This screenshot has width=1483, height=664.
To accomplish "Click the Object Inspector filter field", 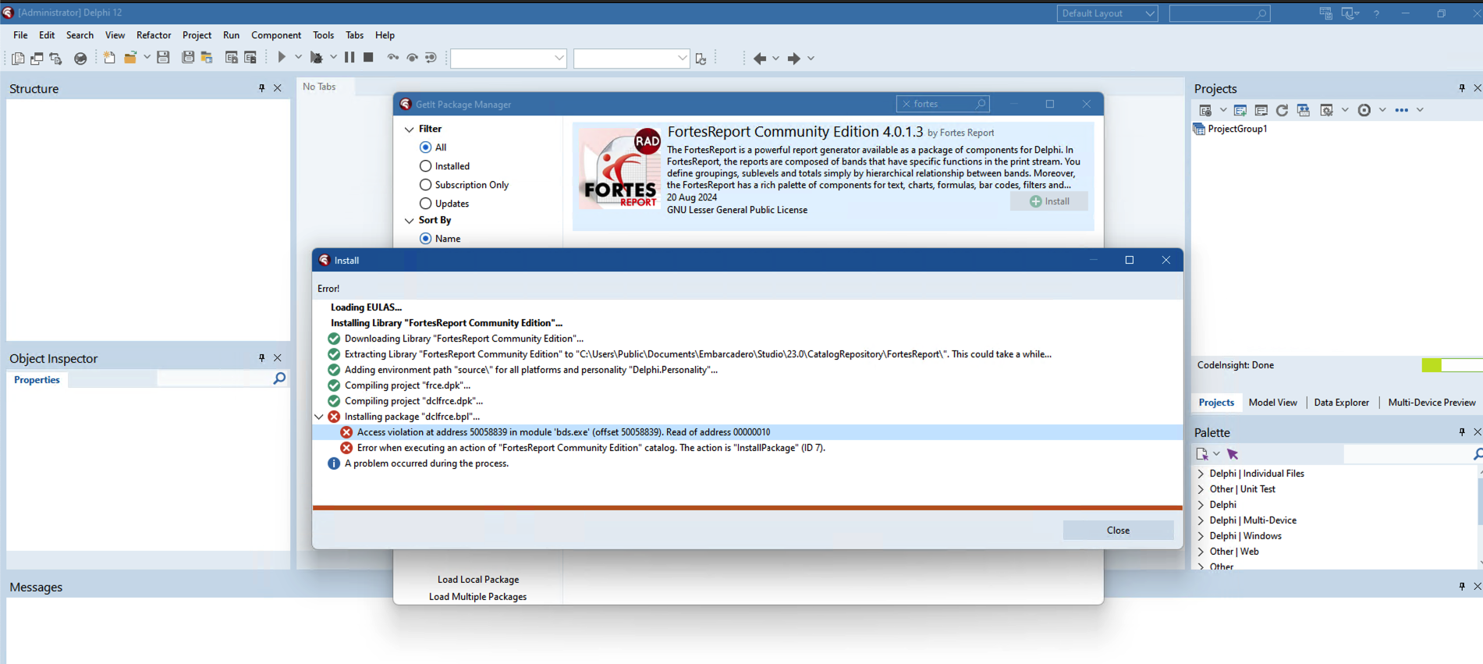I will coord(214,378).
